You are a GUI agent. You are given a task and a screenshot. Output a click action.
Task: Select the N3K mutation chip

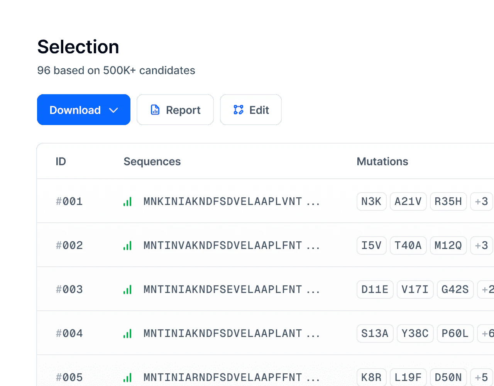click(x=371, y=201)
